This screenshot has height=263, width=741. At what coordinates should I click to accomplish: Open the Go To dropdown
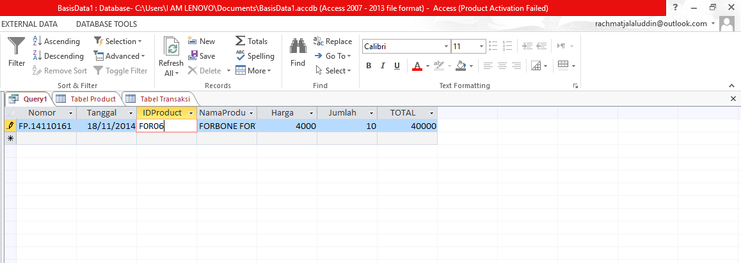coord(333,56)
